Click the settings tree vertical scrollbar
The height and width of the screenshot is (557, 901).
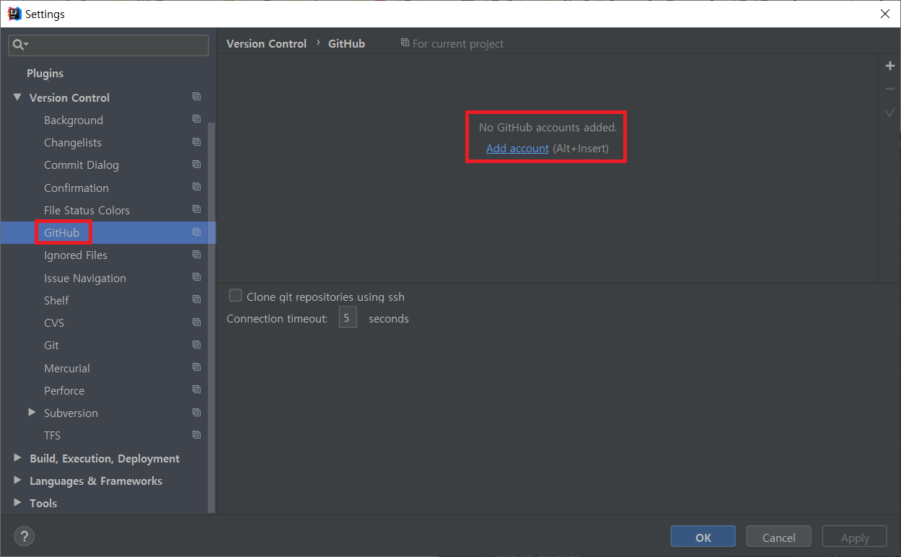click(211, 317)
